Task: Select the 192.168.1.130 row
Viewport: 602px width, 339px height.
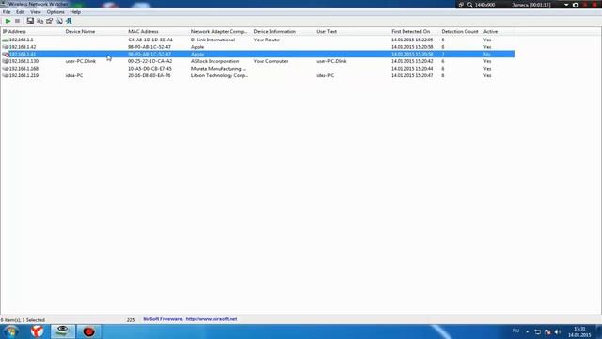Action: click(258, 61)
